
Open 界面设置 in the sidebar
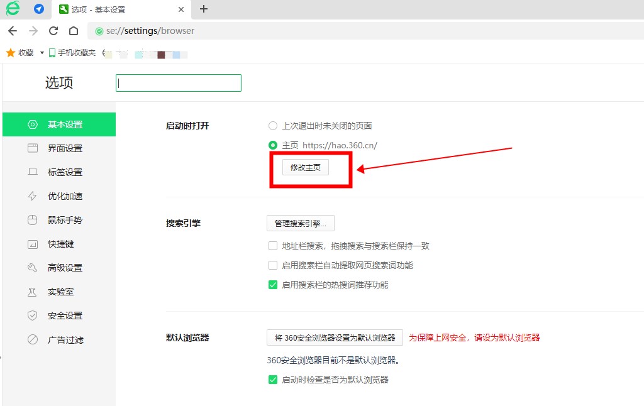[65, 148]
